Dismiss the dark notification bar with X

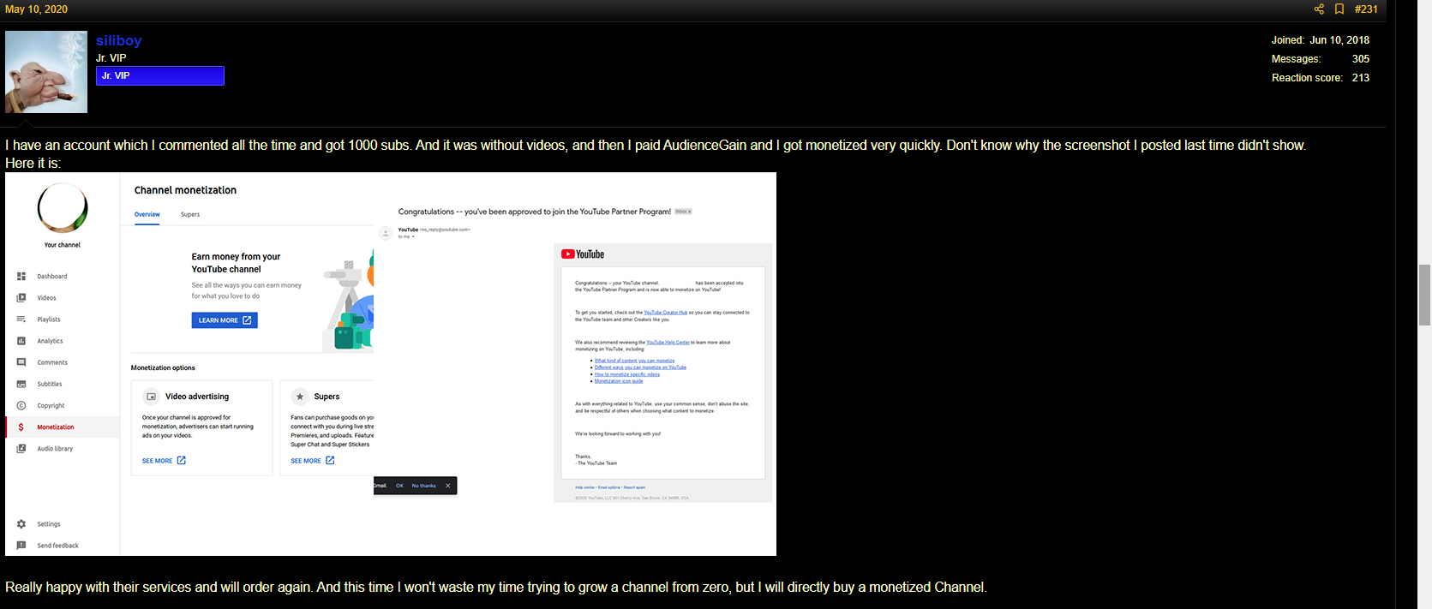click(447, 486)
